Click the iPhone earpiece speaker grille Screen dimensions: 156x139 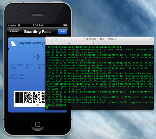click(x=38, y=15)
